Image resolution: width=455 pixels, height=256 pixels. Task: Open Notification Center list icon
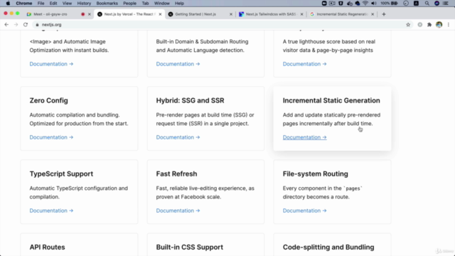446,3
